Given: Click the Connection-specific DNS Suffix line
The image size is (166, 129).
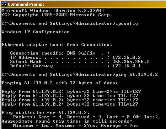Looking at the screenshot, I should coord(60,53).
